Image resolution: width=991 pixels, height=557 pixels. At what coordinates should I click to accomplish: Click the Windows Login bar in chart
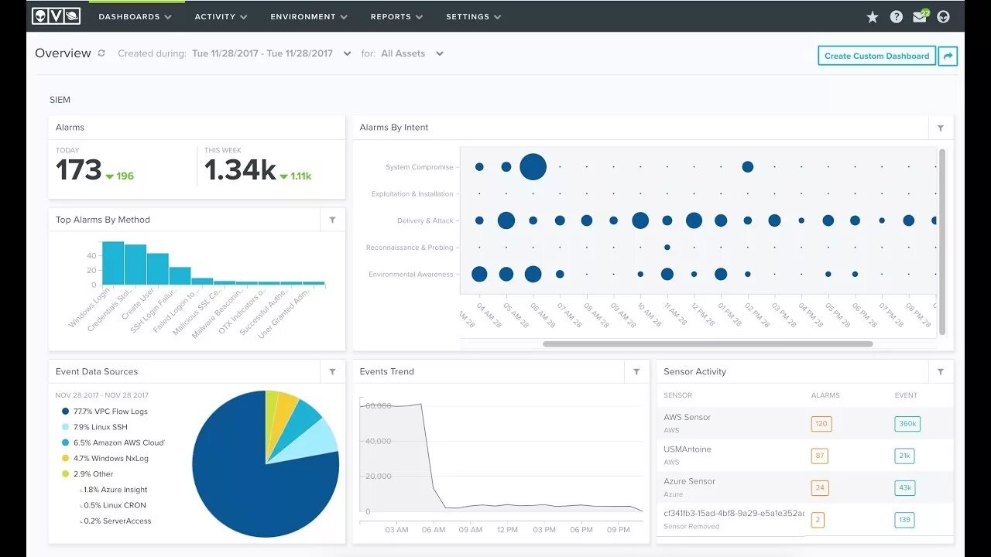pyautogui.click(x=113, y=263)
